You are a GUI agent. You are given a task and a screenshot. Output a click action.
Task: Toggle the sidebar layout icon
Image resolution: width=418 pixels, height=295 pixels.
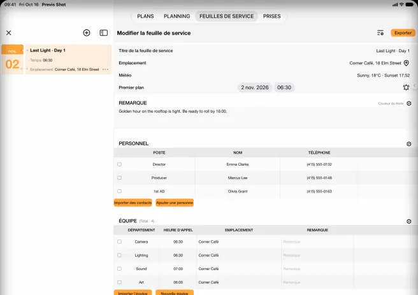[x=103, y=32]
